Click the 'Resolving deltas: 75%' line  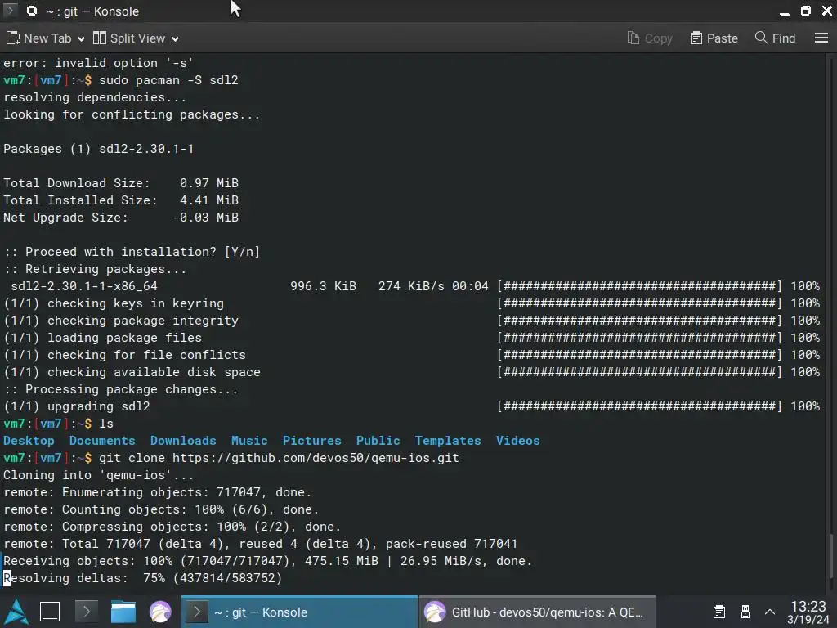click(142, 578)
